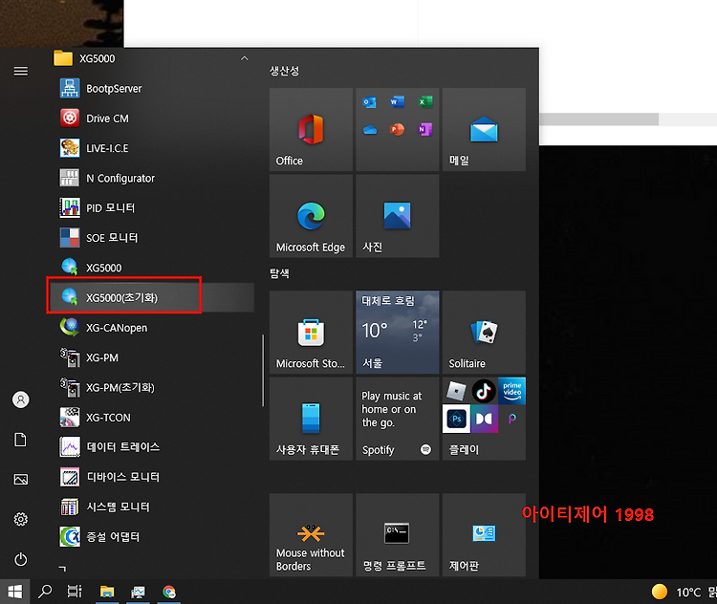The height and width of the screenshot is (604, 717).
Task: Click the Power button in Start menu
Action: coord(21,559)
